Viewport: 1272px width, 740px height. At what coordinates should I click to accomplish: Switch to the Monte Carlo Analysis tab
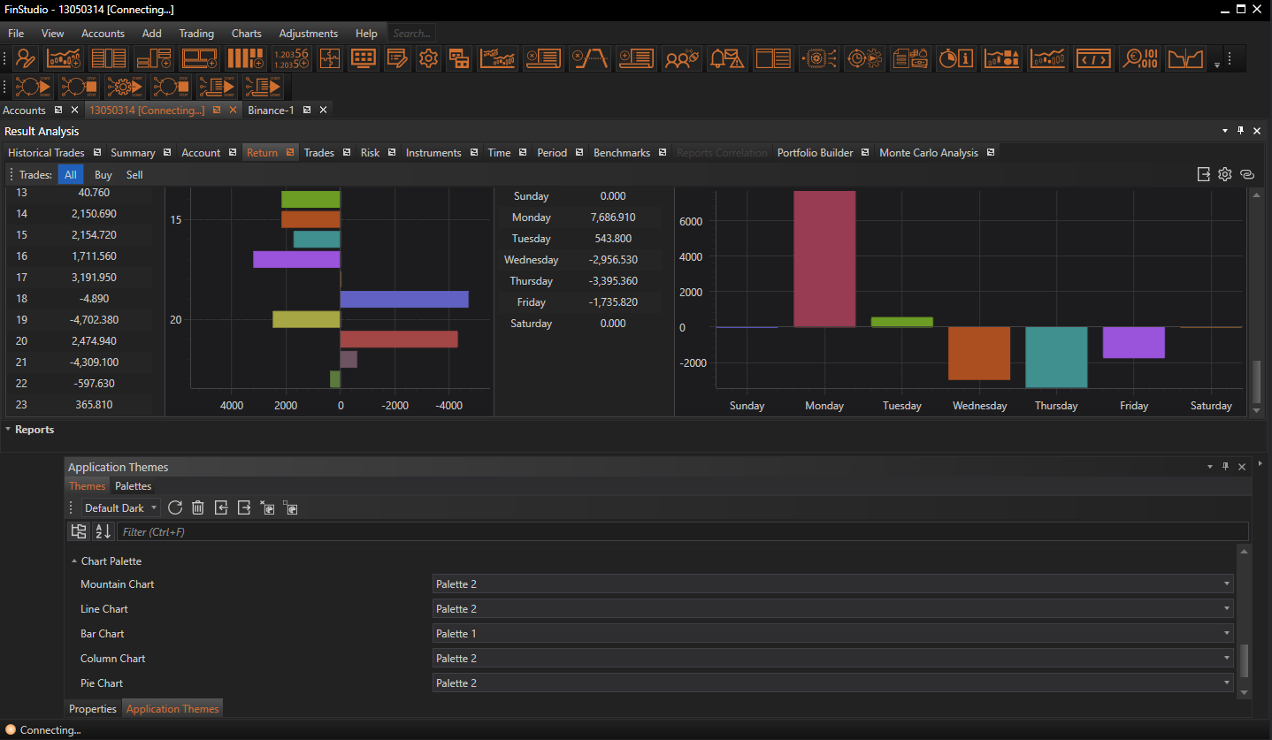[x=928, y=153]
